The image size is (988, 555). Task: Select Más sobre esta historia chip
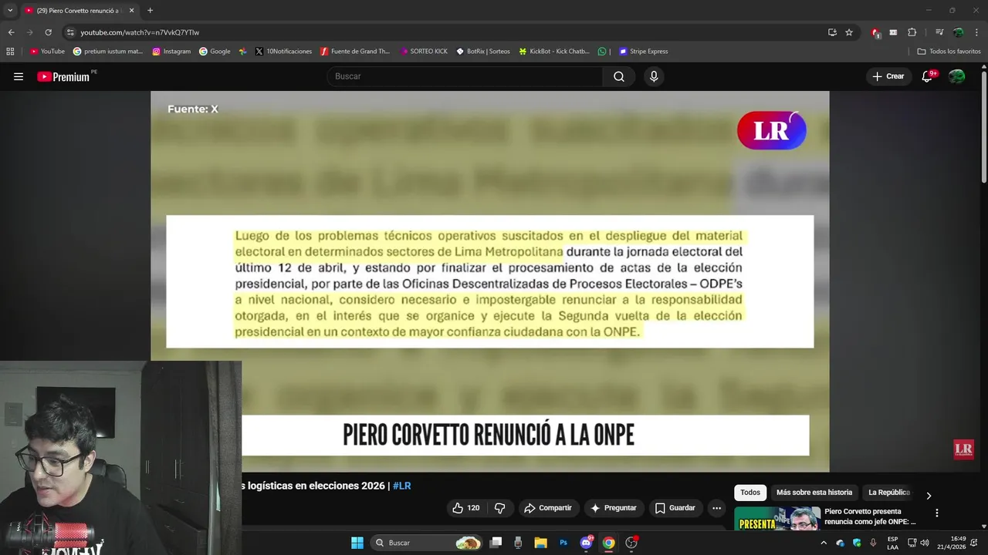click(x=814, y=493)
